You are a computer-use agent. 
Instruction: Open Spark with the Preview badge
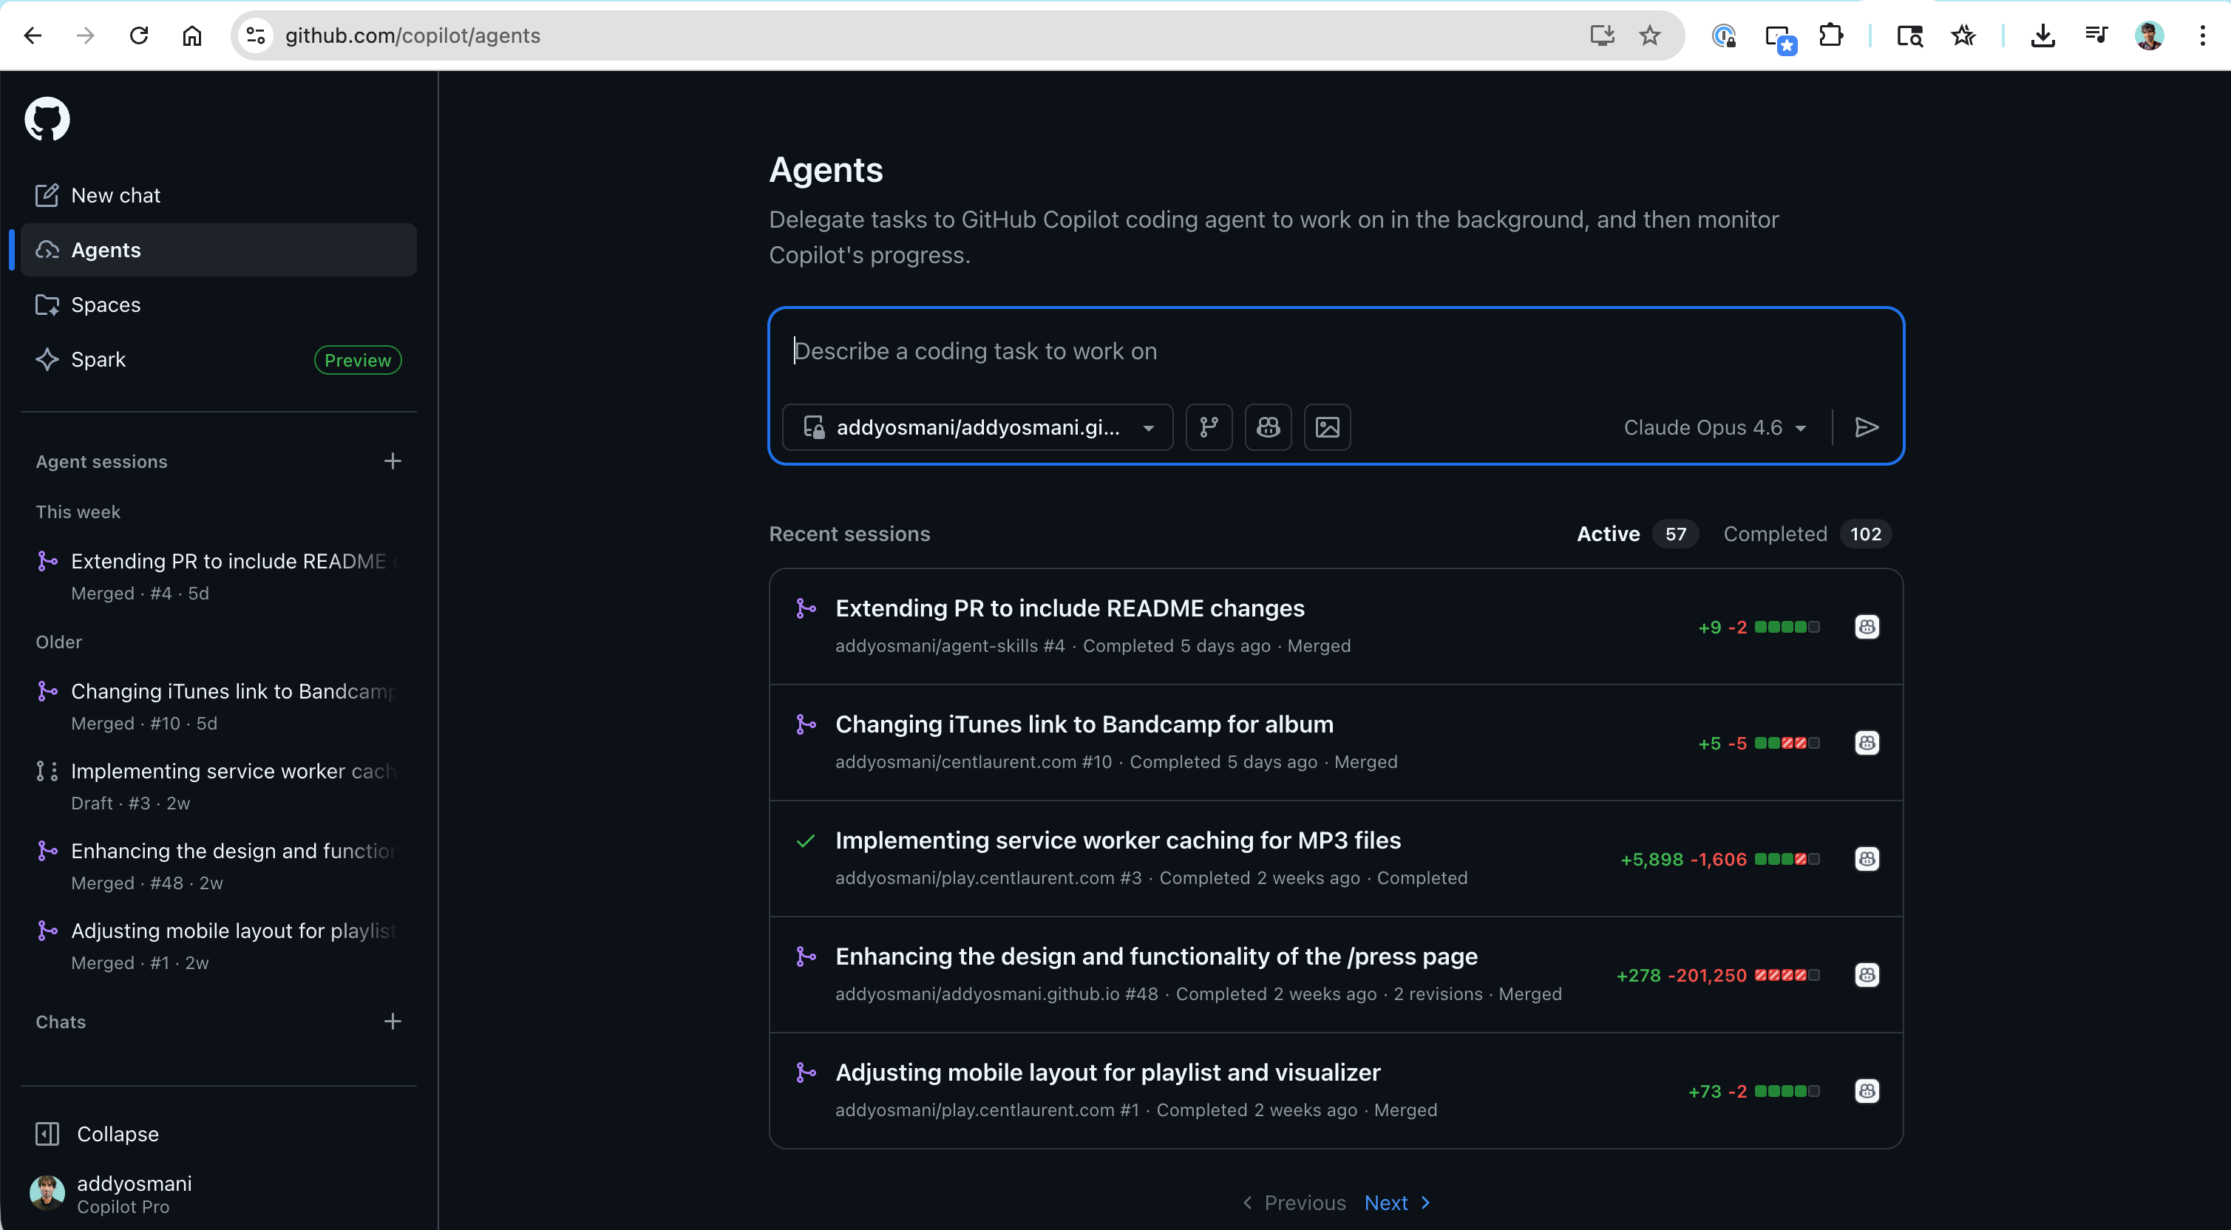pyautogui.click(x=97, y=359)
